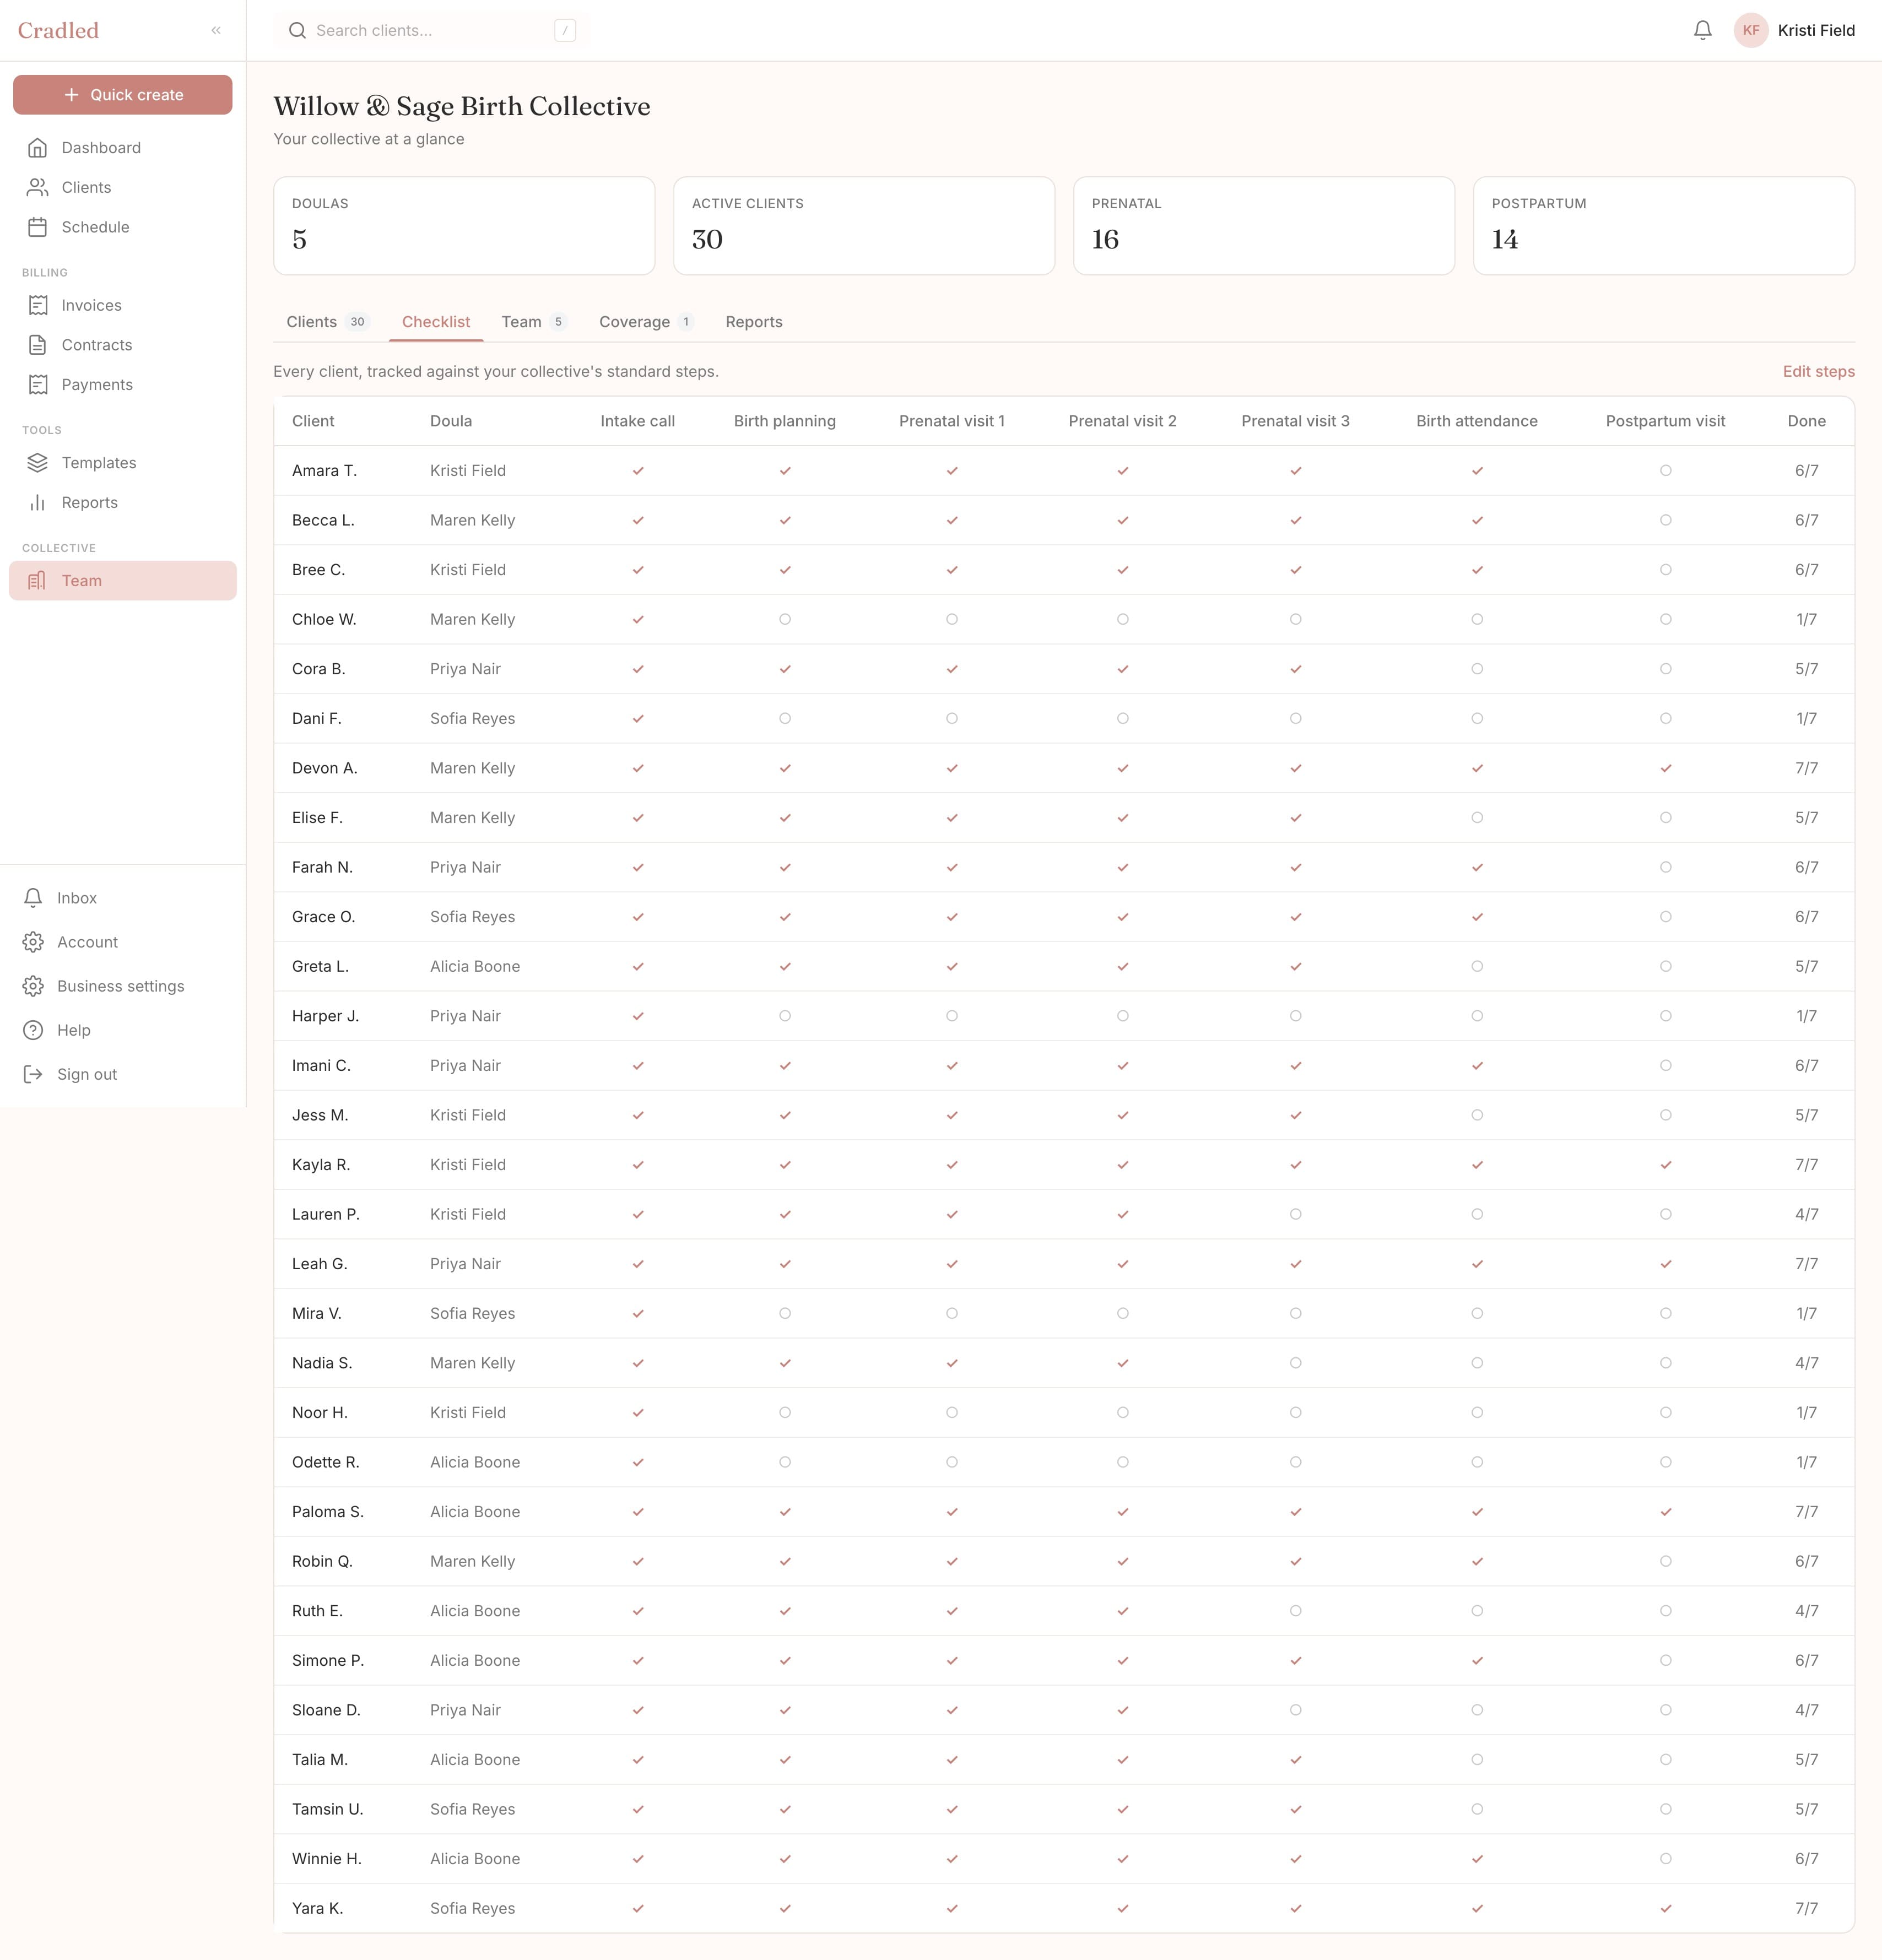
Task: Click the Contracts document icon
Action: [x=38, y=345]
